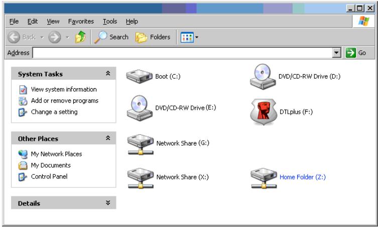Viewport: 378px width, 227px height.
Task: Open the DVD/CD-RW Drive (D:) disc icon
Action: point(263,77)
